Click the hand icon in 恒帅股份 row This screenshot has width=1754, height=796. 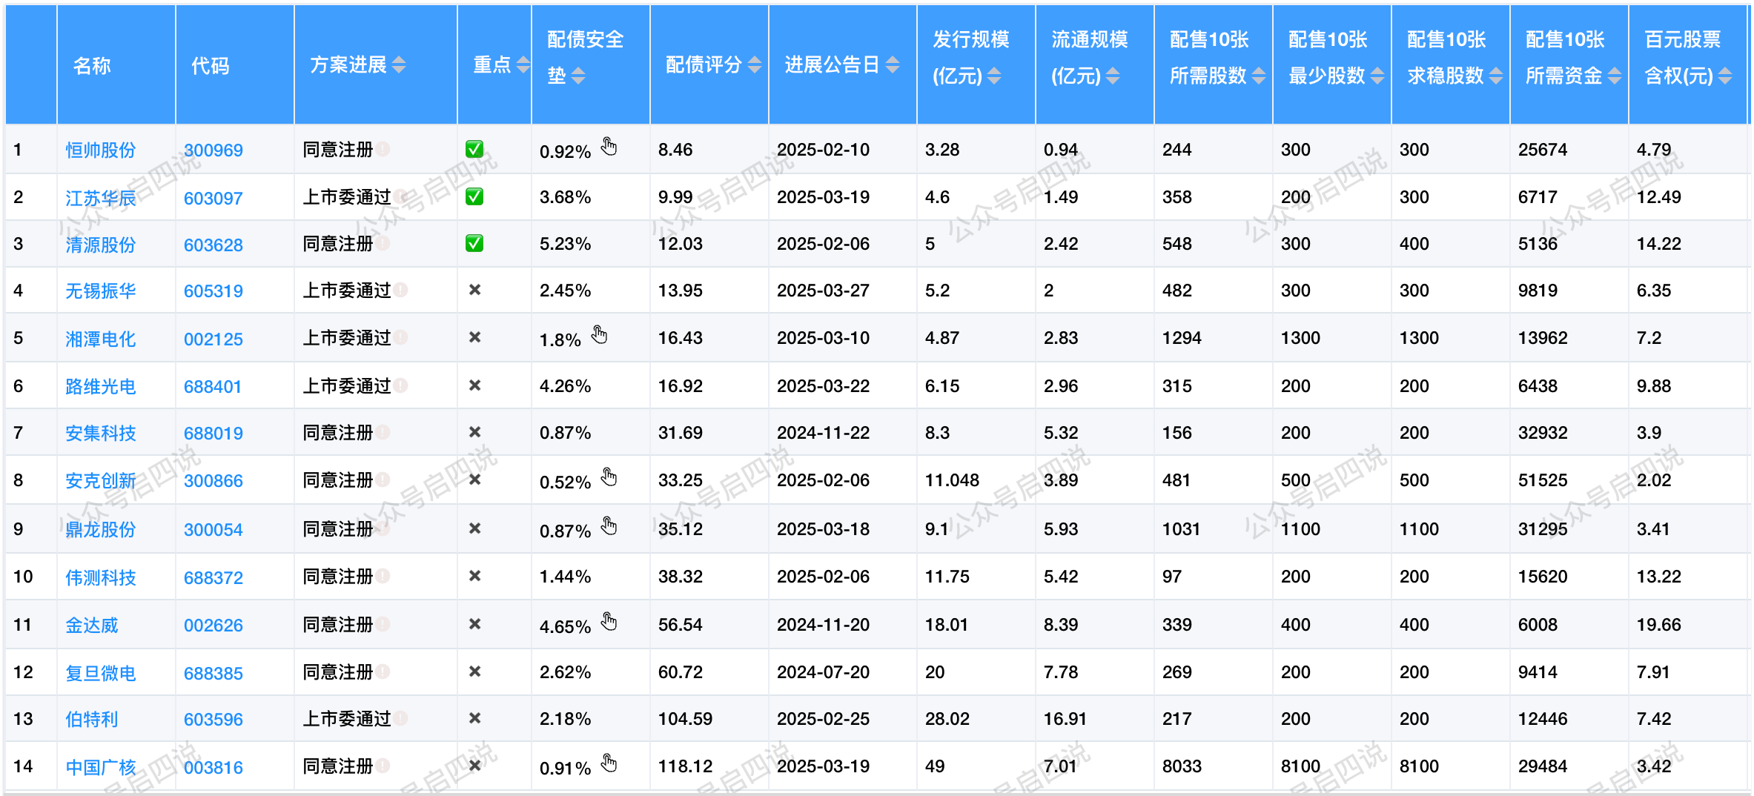pos(609,146)
